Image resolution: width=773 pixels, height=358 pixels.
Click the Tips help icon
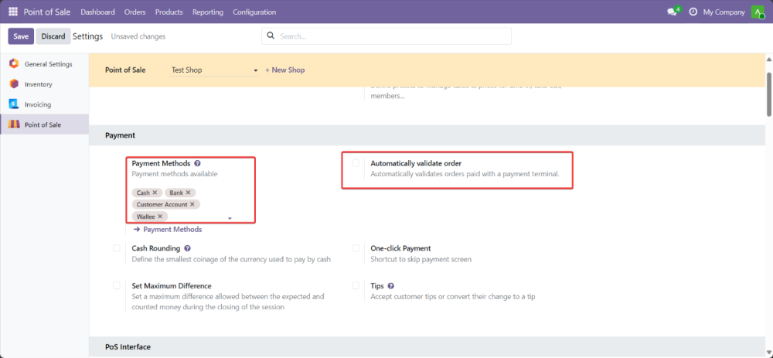tap(391, 286)
